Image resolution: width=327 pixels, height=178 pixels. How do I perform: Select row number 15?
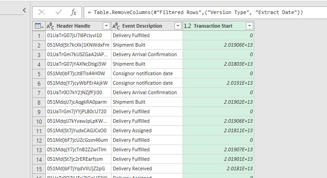(x=39, y=169)
